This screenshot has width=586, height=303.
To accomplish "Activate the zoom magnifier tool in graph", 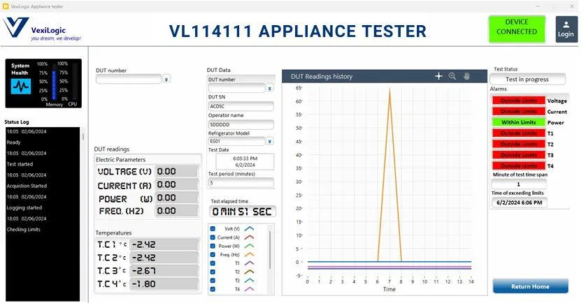I will tap(452, 76).
